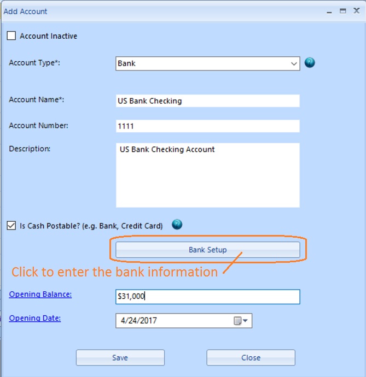
Task: Minimize the Add Account window
Action: (x=329, y=11)
